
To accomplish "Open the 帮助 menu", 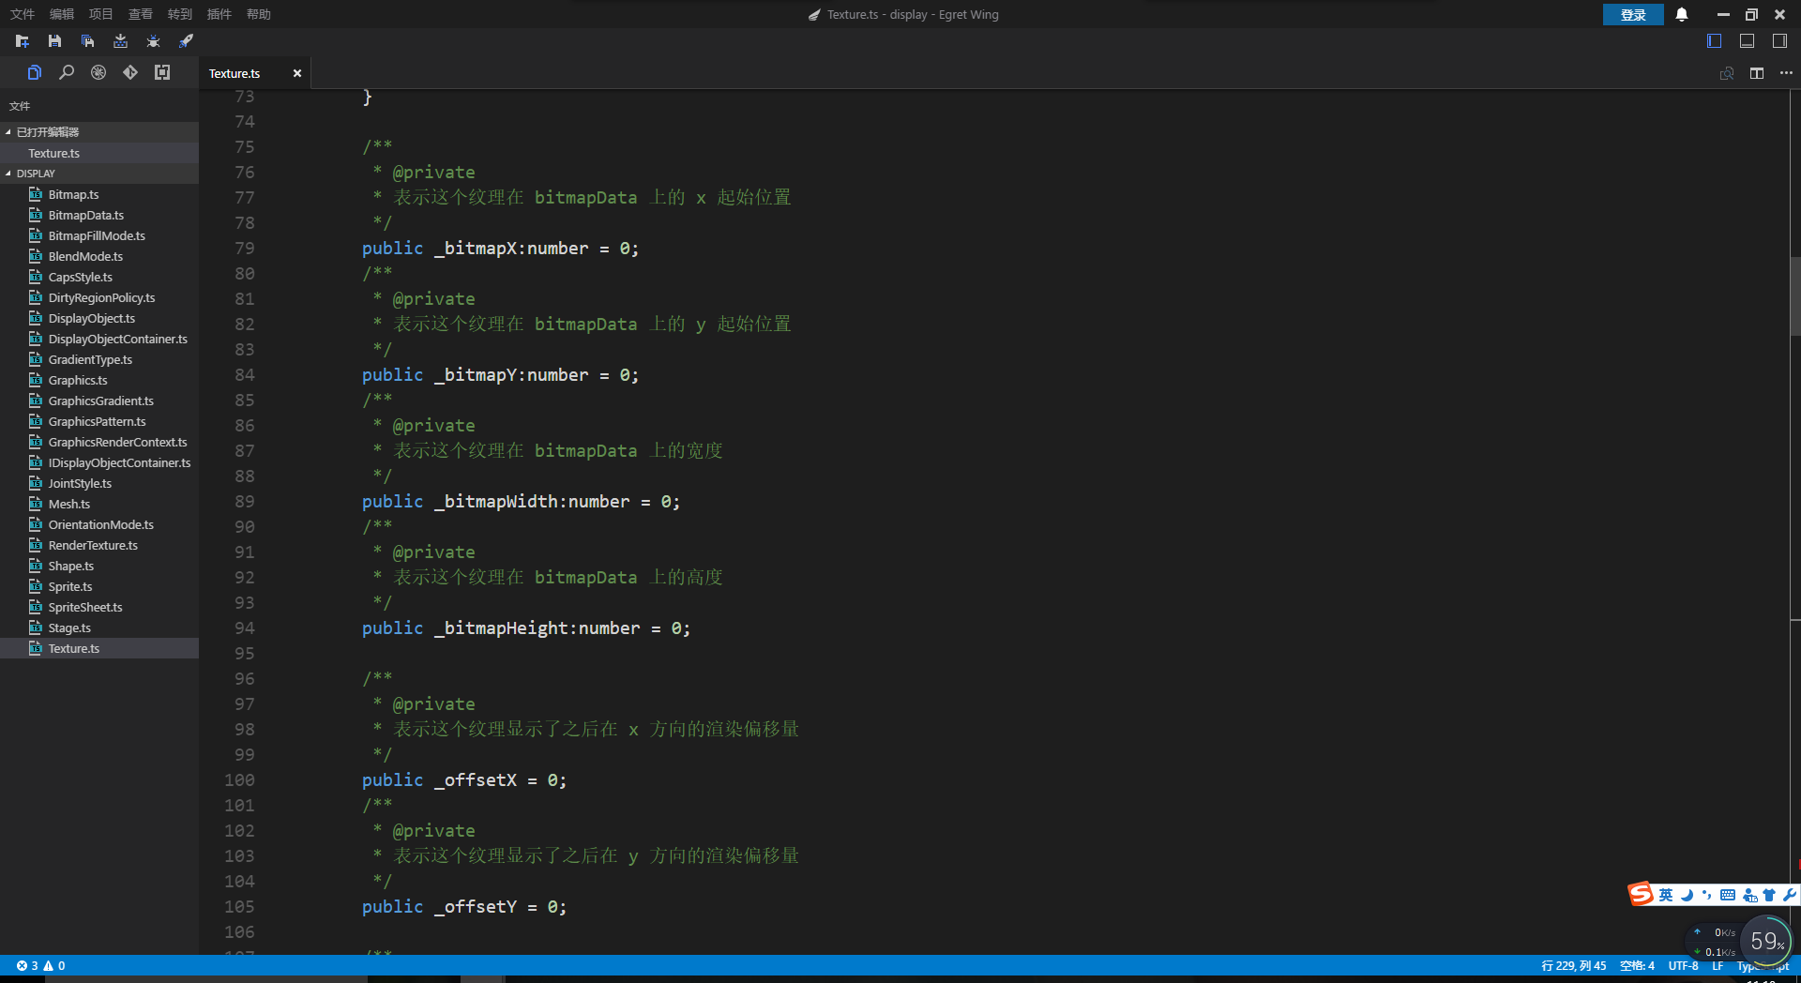I will pos(259,14).
